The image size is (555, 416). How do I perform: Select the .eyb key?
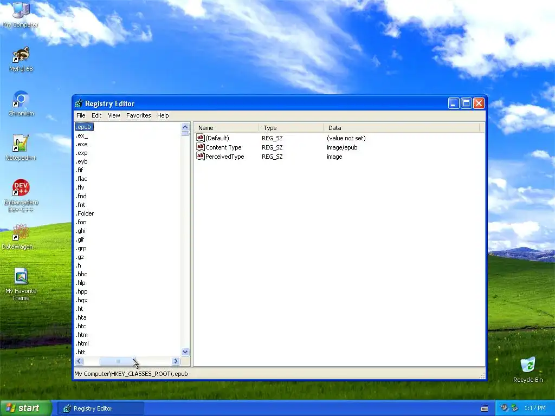(x=82, y=161)
